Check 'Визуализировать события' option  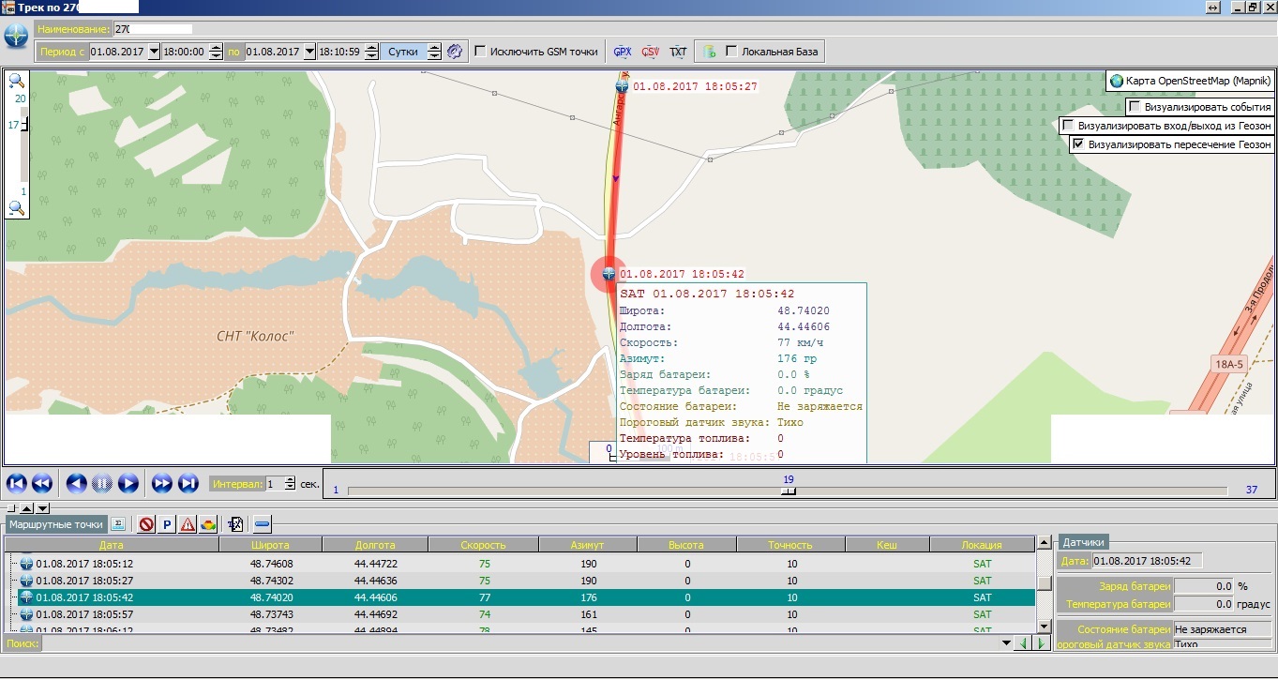coord(1135,107)
